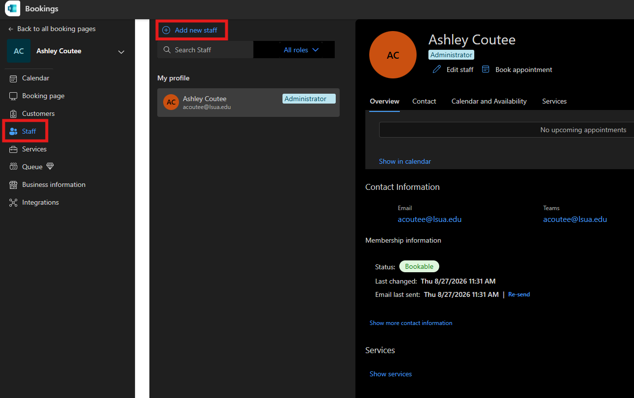The image size is (634, 398).
Task: Switch to the Overview tab
Action: [x=385, y=101]
